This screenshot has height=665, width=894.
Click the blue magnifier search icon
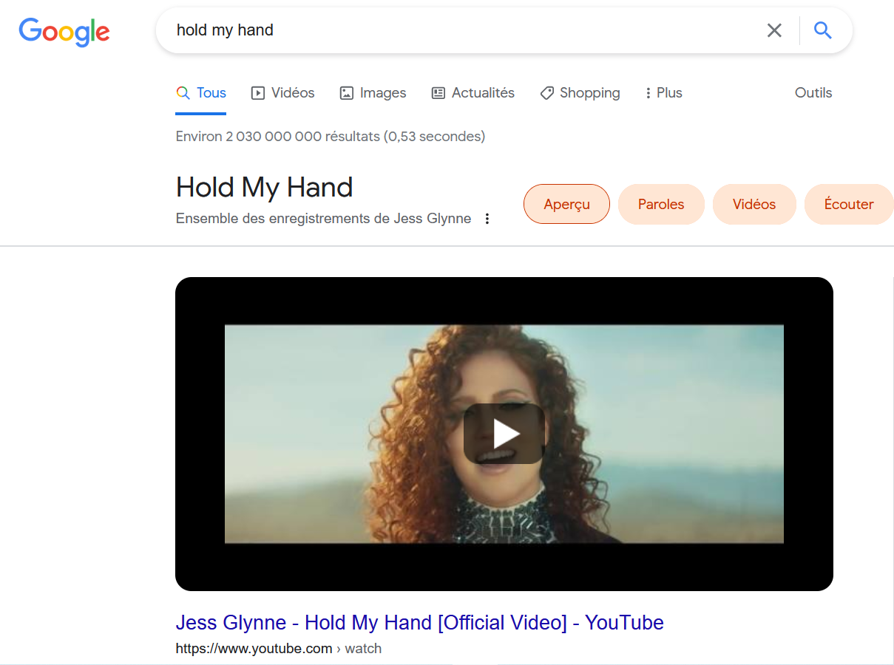(x=822, y=30)
